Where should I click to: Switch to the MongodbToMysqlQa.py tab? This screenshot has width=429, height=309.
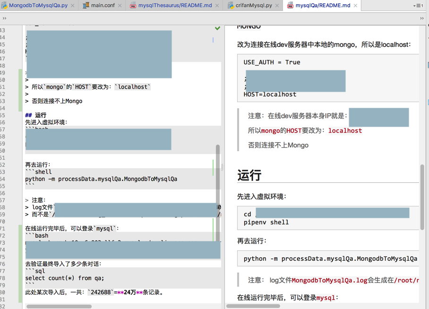[x=38, y=5]
